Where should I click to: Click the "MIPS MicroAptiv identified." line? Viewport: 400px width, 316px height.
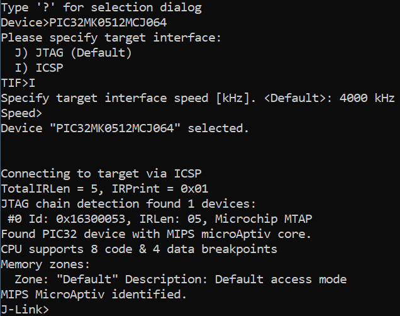pos(93,294)
